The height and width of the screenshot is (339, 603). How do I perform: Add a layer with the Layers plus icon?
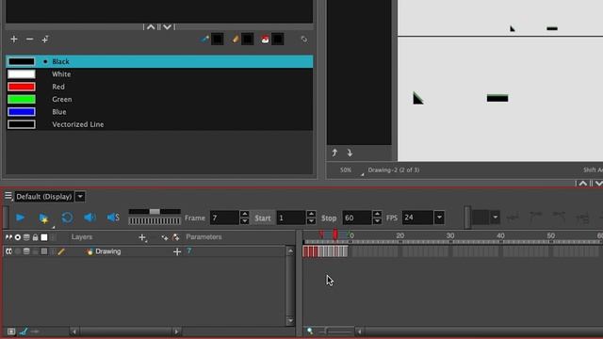tap(142, 238)
